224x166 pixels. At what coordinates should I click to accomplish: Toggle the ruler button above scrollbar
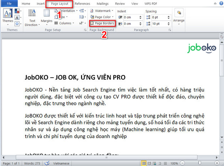point(222,36)
